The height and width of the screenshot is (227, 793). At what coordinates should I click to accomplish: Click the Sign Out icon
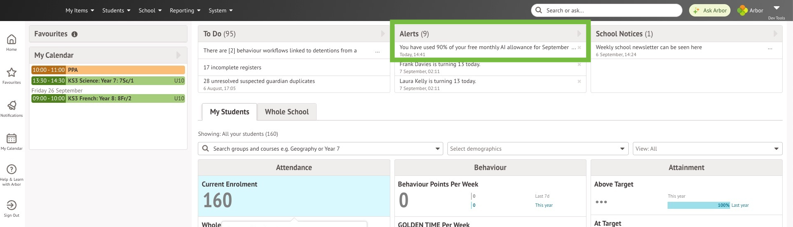coord(12,206)
